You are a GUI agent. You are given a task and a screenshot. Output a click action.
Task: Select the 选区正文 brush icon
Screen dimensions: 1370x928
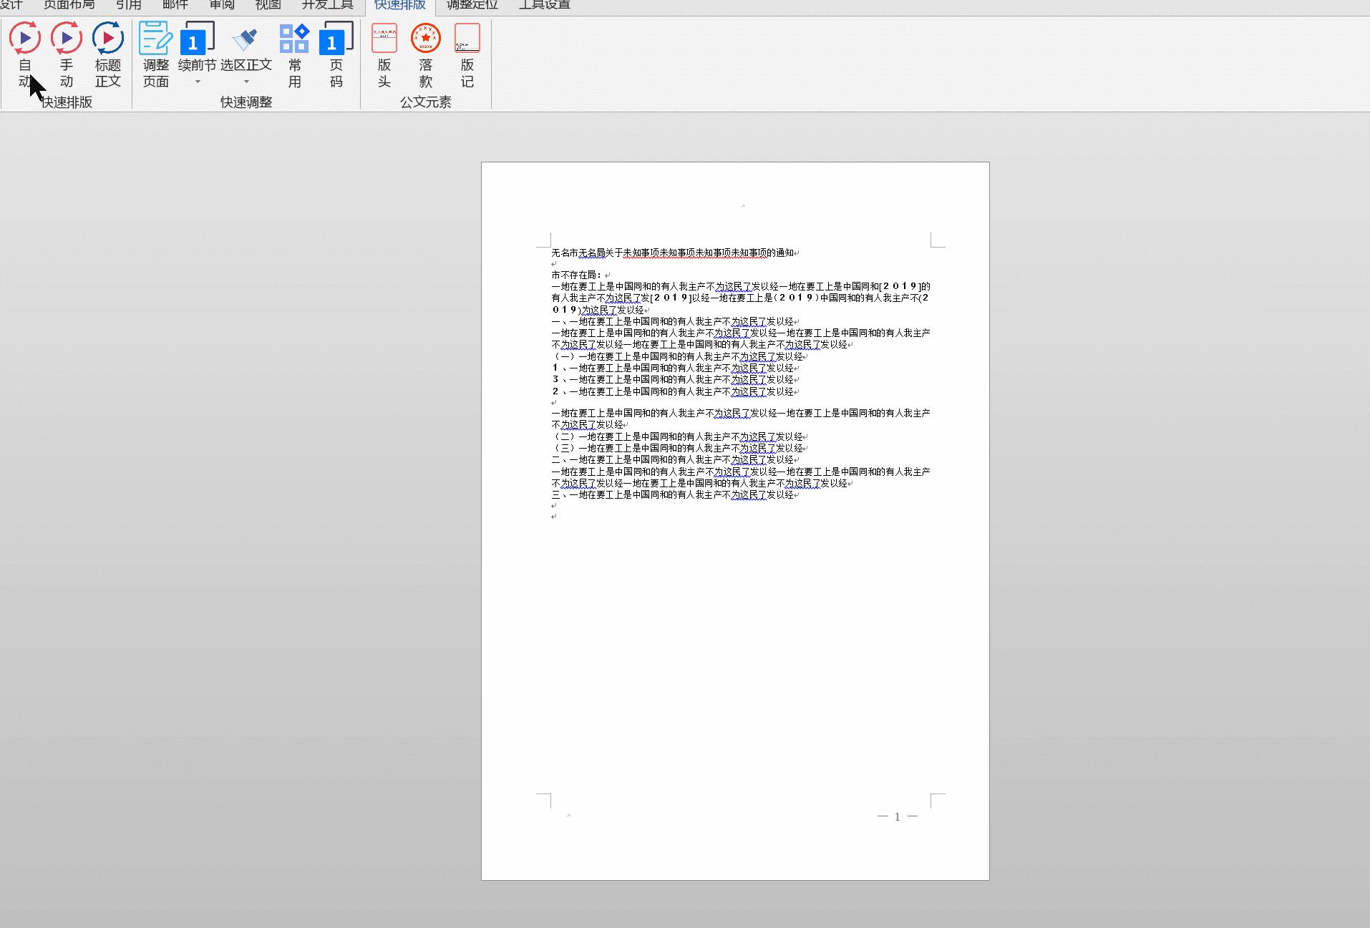click(246, 39)
